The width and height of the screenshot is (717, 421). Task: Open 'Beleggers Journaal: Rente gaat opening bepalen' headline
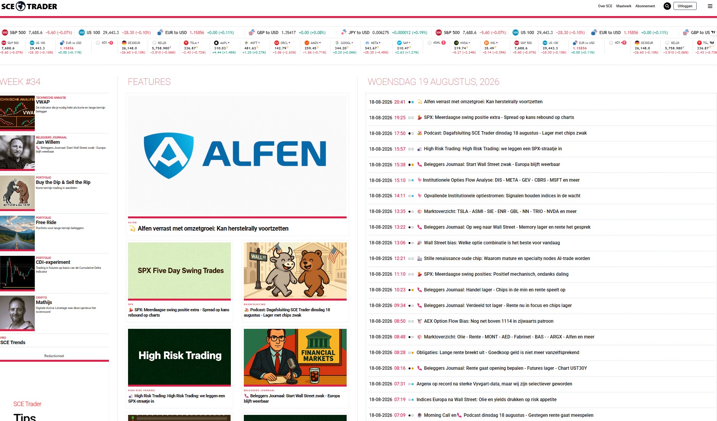point(505,368)
